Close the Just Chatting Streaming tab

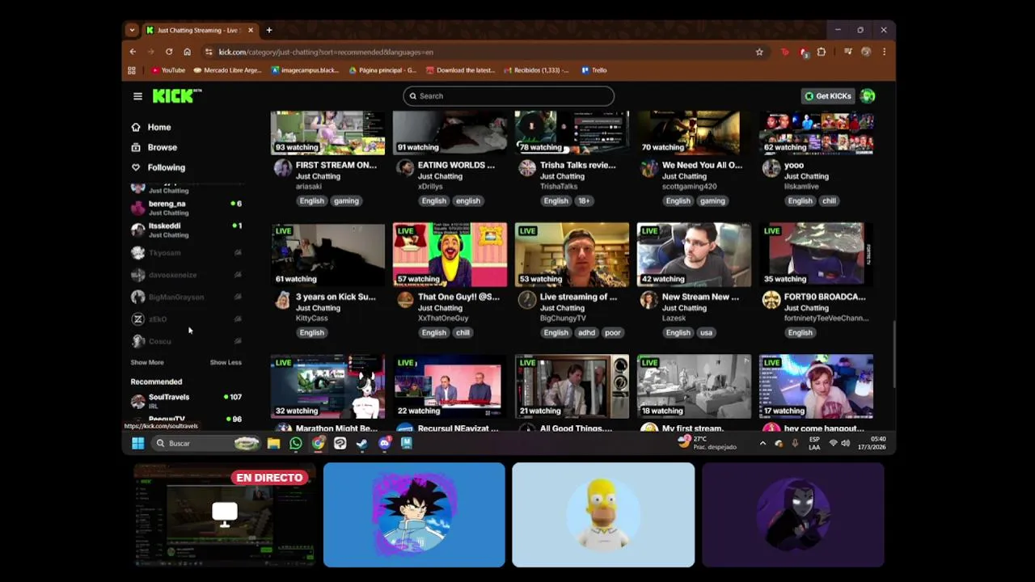250,30
